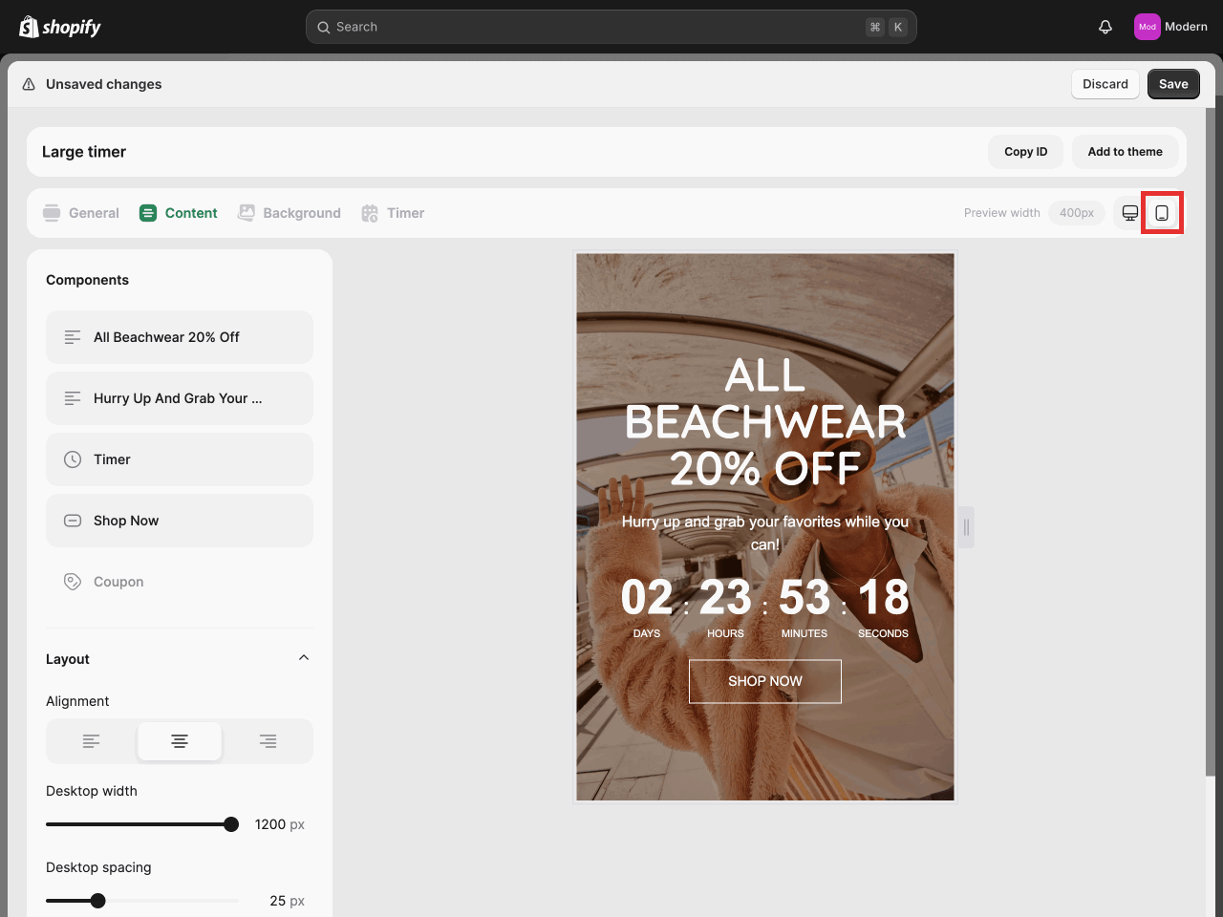
Task: Expand the All Beachwear 20% Off component
Action: [x=180, y=337]
